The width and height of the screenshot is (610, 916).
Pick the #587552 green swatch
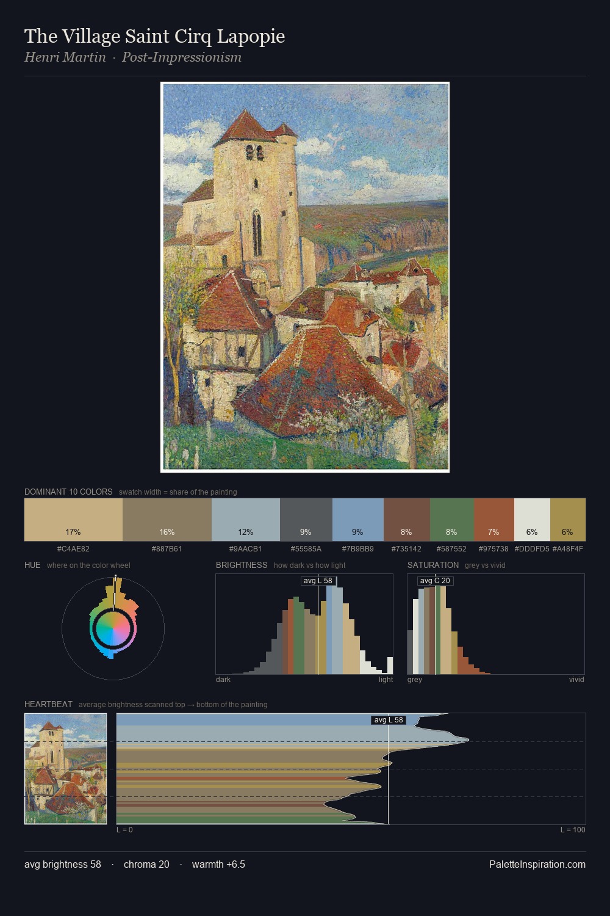452,520
